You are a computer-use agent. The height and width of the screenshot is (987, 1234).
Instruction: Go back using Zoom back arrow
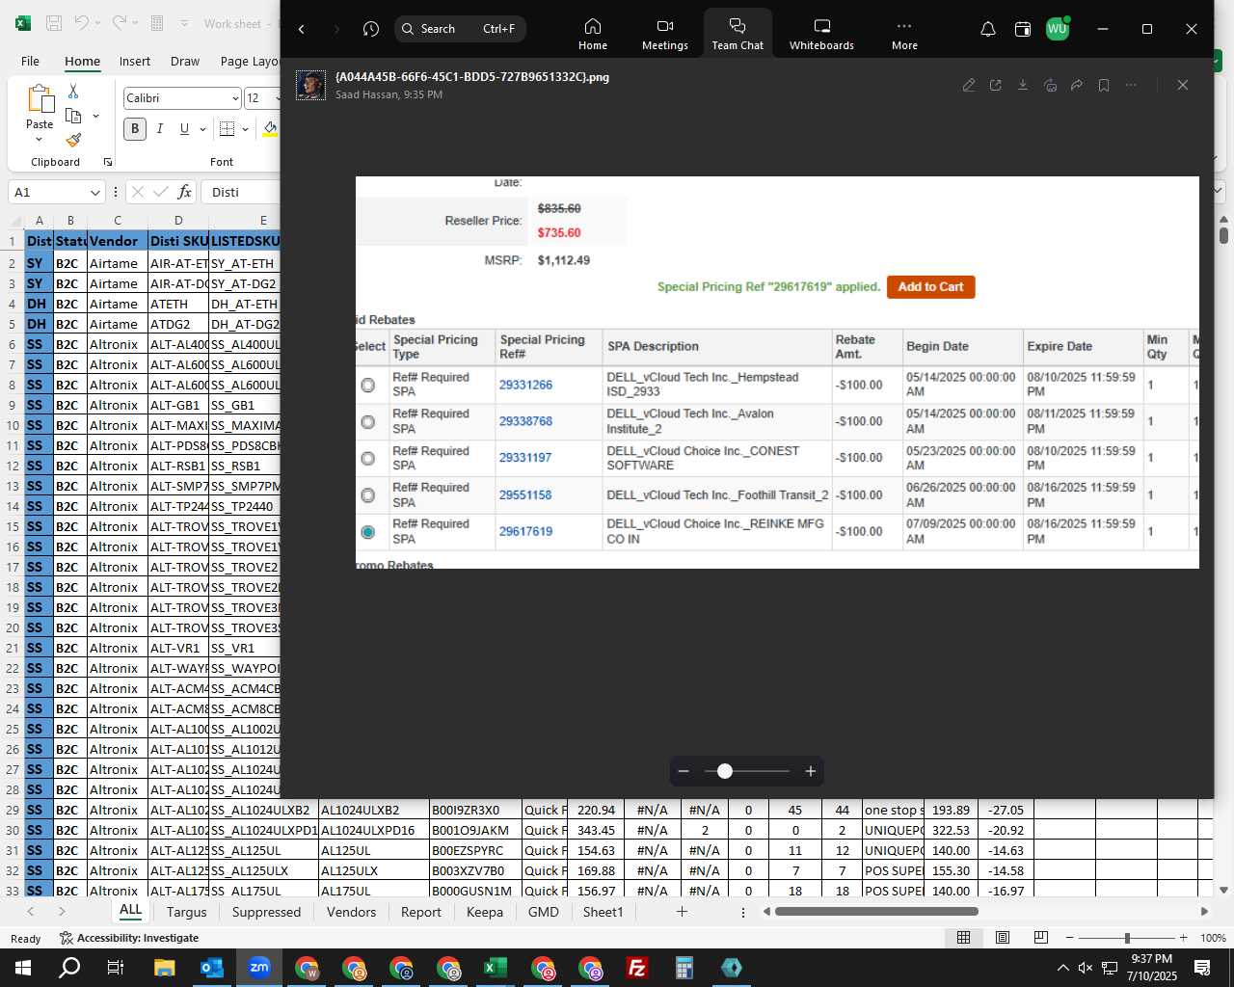click(x=302, y=29)
